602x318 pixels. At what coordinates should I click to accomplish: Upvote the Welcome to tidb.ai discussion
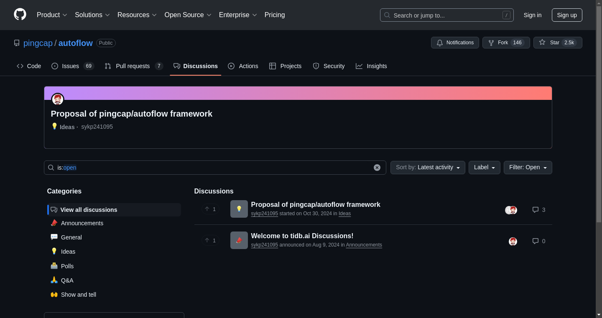click(x=210, y=240)
